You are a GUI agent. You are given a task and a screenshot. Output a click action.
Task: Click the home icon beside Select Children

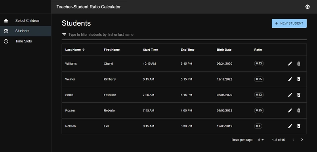6,21
